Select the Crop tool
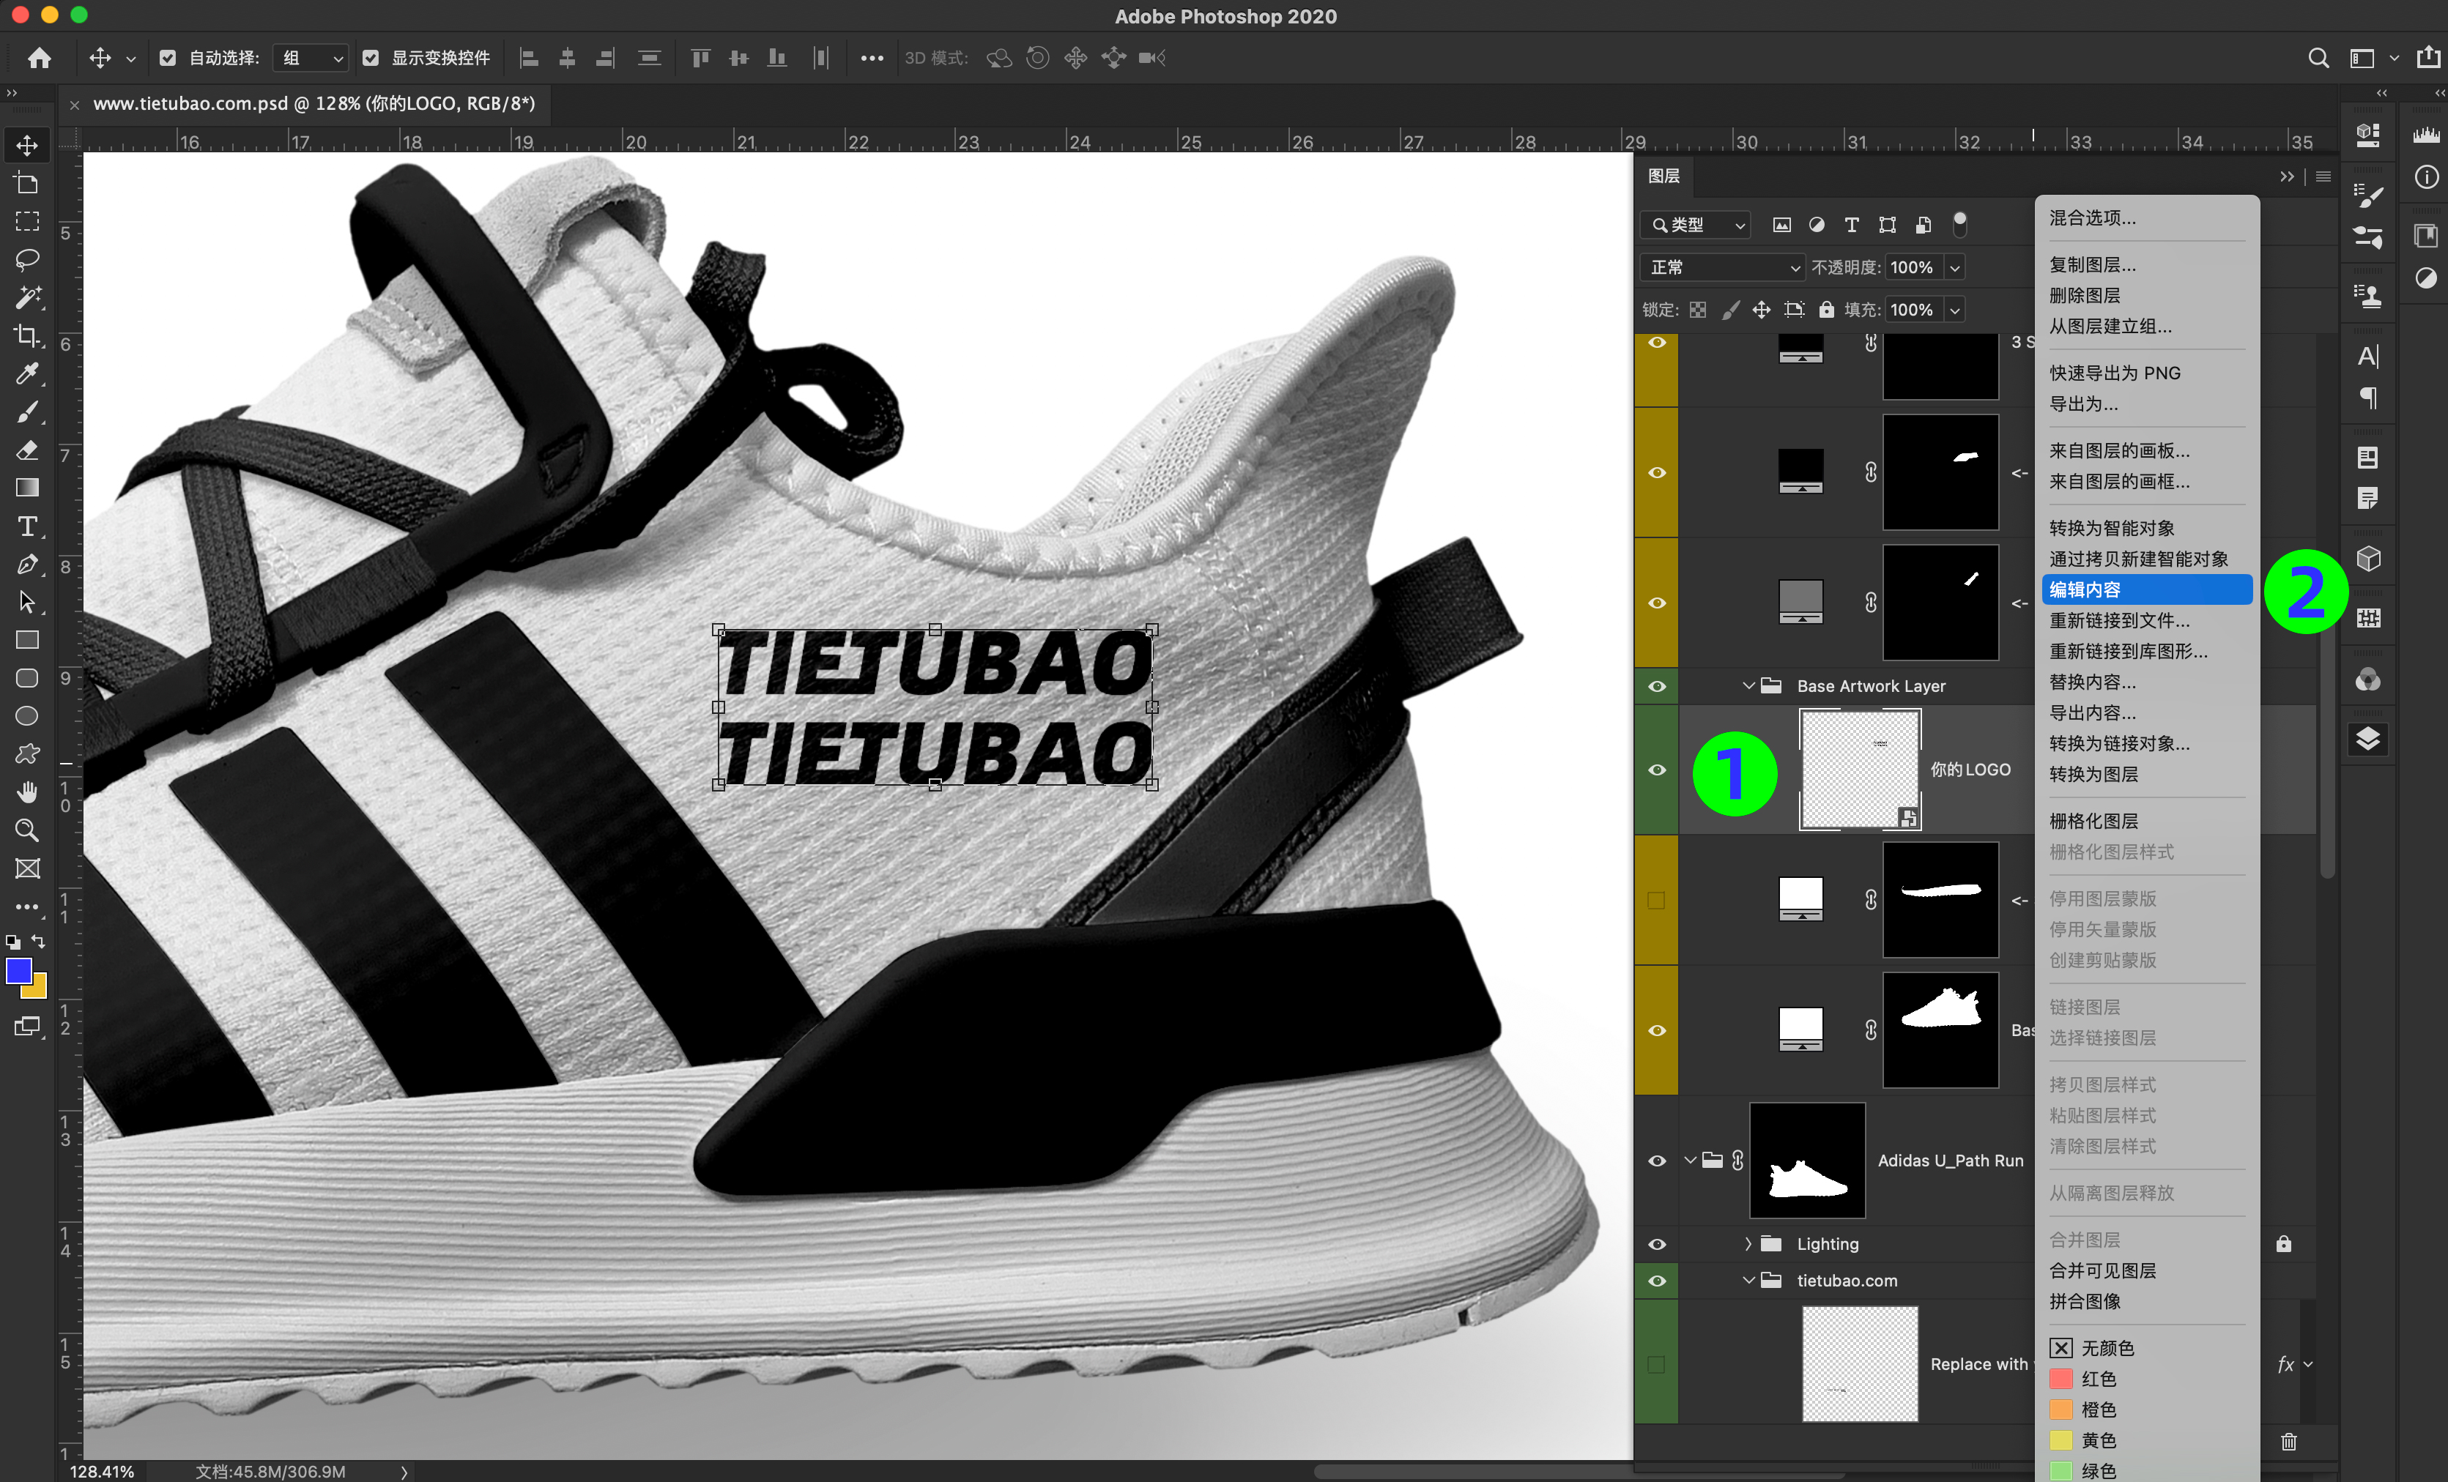Image resolution: width=2448 pixels, height=1482 pixels. pyautogui.click(x=27, y=336)
